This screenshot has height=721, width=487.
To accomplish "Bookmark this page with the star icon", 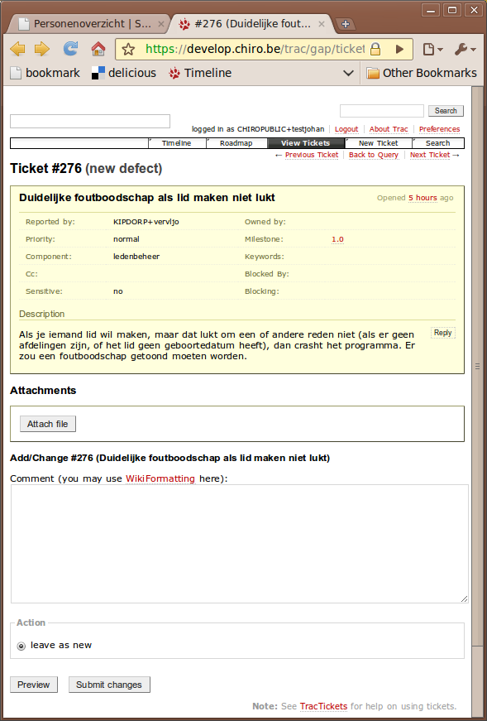I will [x=128, y=49].
